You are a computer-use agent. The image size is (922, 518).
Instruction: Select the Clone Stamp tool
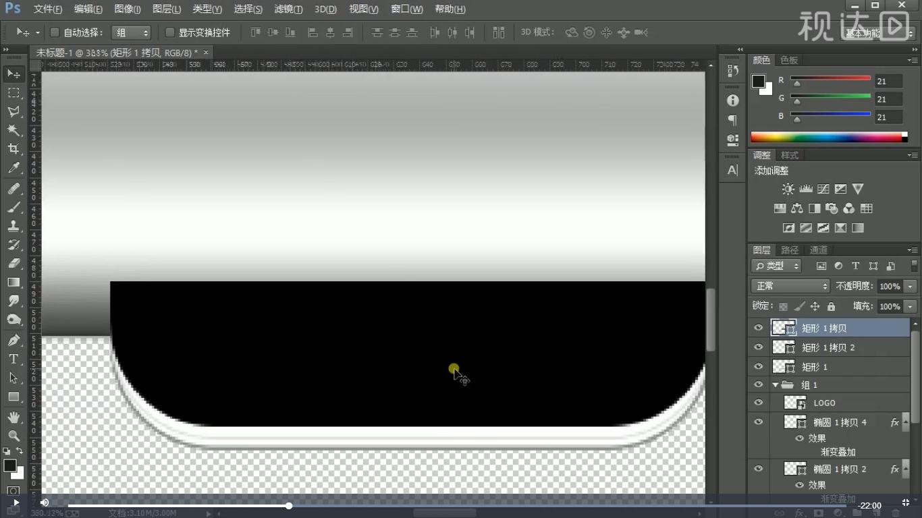point(13,227)
